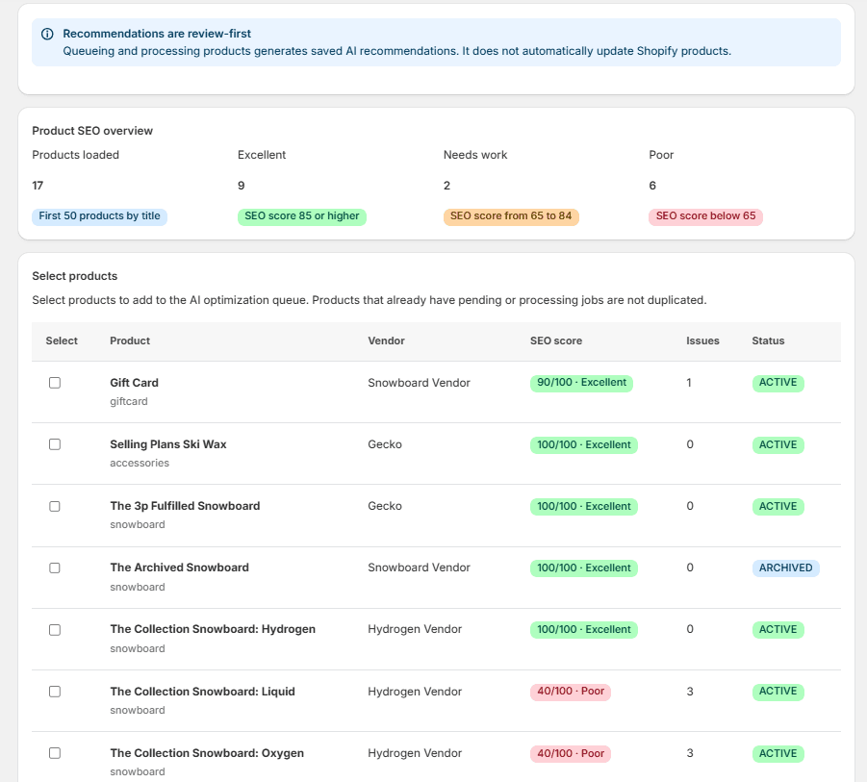
Task: Click the SEO score below 65 badge
Action: (x=705, y=216)
